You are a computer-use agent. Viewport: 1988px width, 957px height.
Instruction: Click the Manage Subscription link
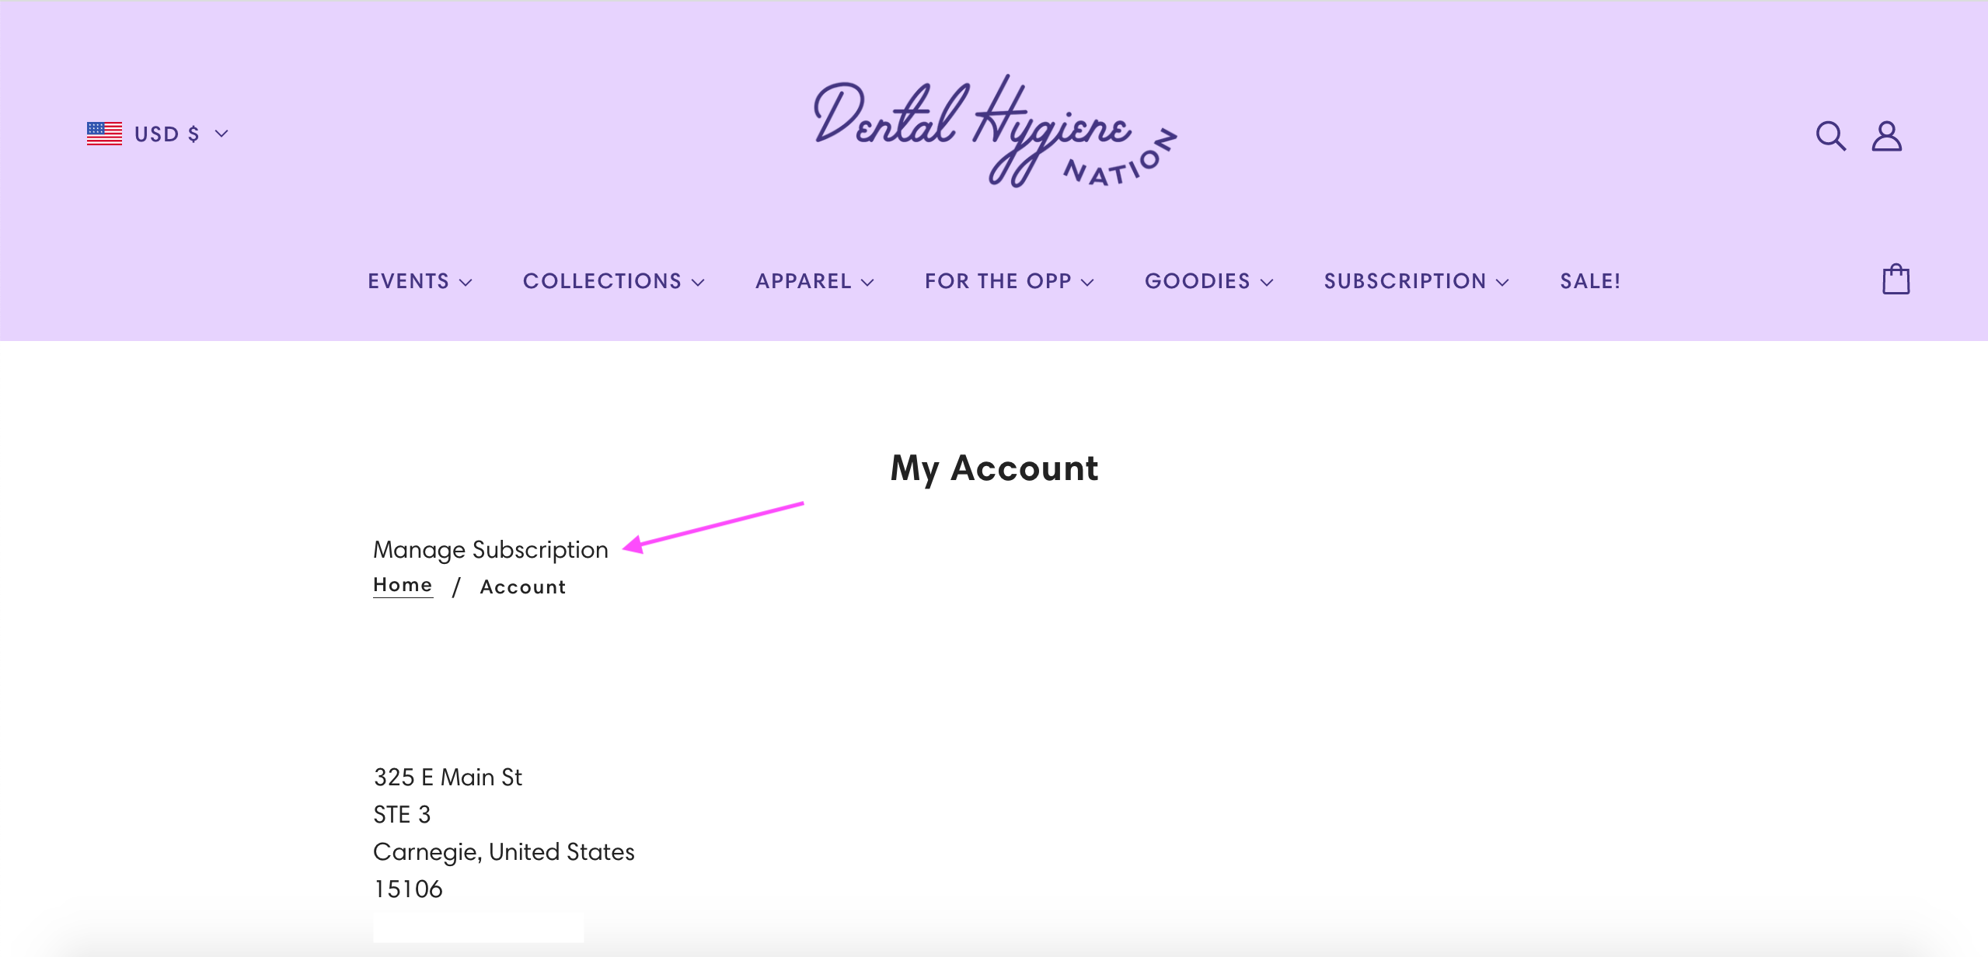tap(490, 549)
